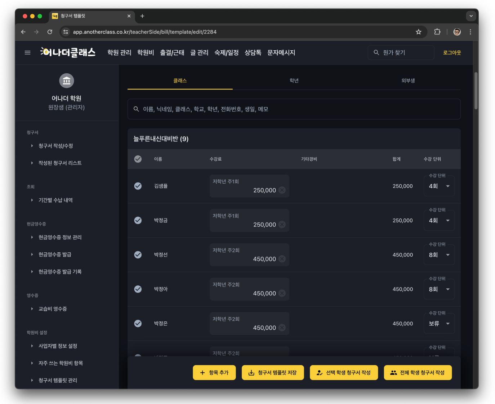Switch to the 외부생 tab

point(408,81)
